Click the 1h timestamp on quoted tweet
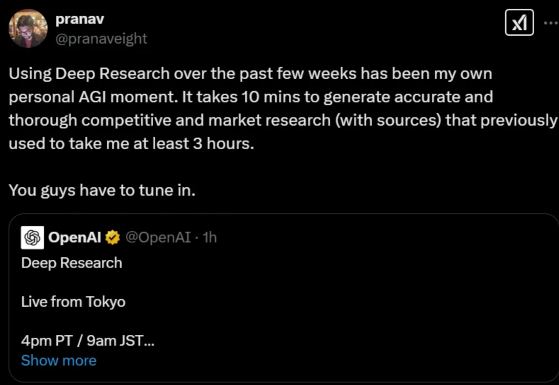This screenshot has height=385, width=559. point(210,238)
